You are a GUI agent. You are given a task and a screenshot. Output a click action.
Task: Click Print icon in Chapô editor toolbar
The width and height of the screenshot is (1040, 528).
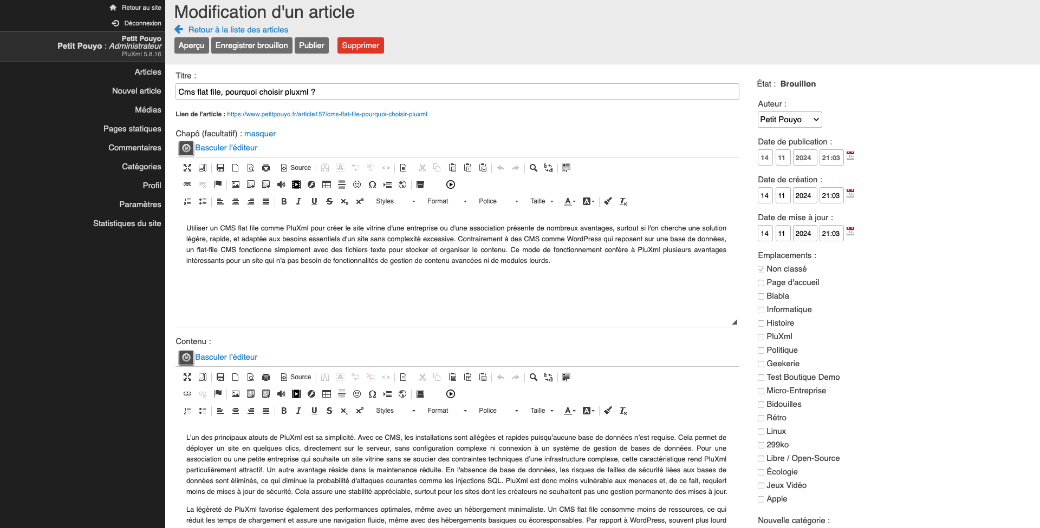coord(266,168)
